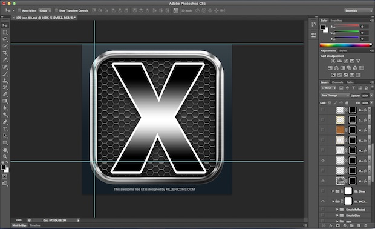The image size is (375, 229).
Task: Click foreground color swatch in toolbox
Action: [4, 167]
